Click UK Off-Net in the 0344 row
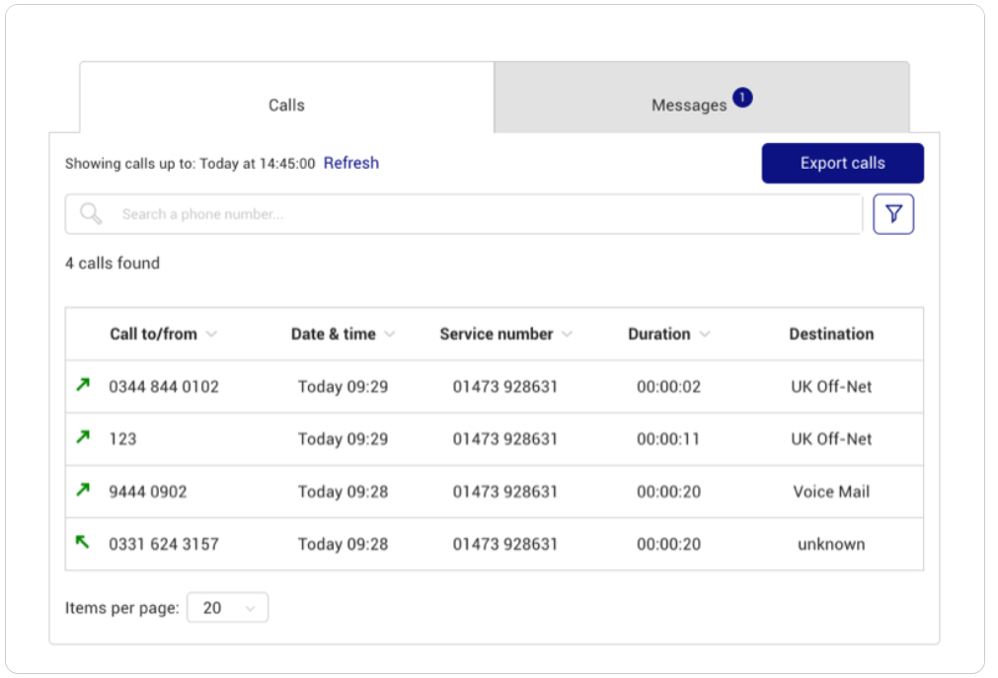 831,387
